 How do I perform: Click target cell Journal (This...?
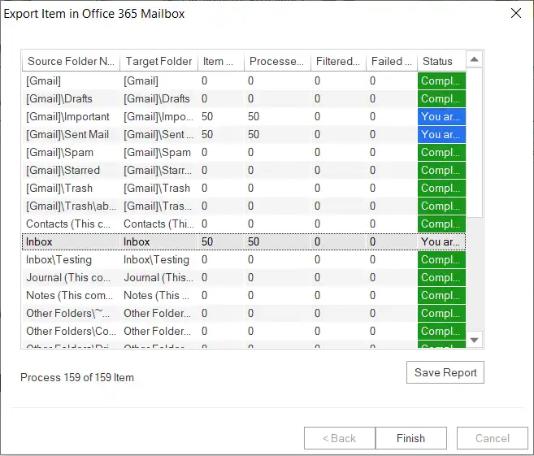pos(158,277)
